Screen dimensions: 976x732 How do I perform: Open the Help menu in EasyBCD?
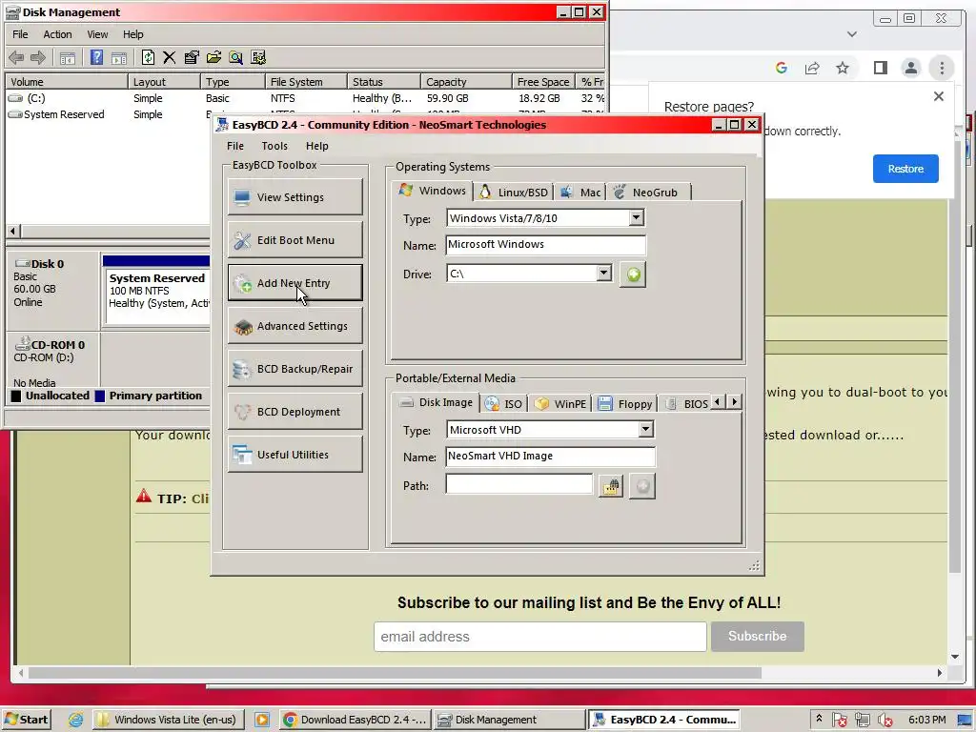316,146
